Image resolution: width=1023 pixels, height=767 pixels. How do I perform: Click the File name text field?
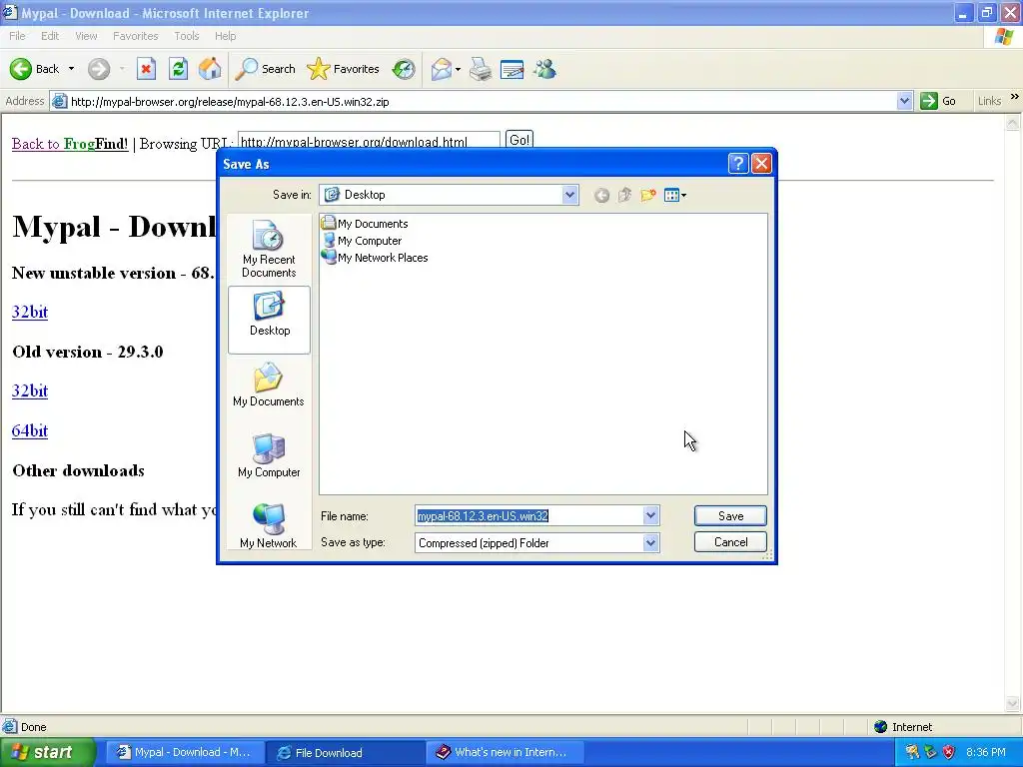click(x=529, y=516)
